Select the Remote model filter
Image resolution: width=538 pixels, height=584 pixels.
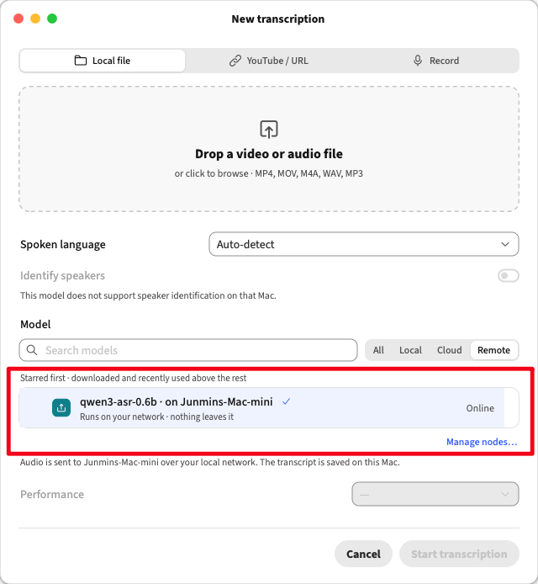[x=493, y=350]
